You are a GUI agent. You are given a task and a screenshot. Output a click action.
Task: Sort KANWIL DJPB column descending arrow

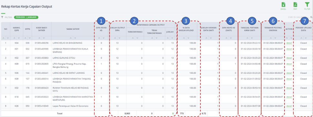pyautogui.click(x=19, y=38)
